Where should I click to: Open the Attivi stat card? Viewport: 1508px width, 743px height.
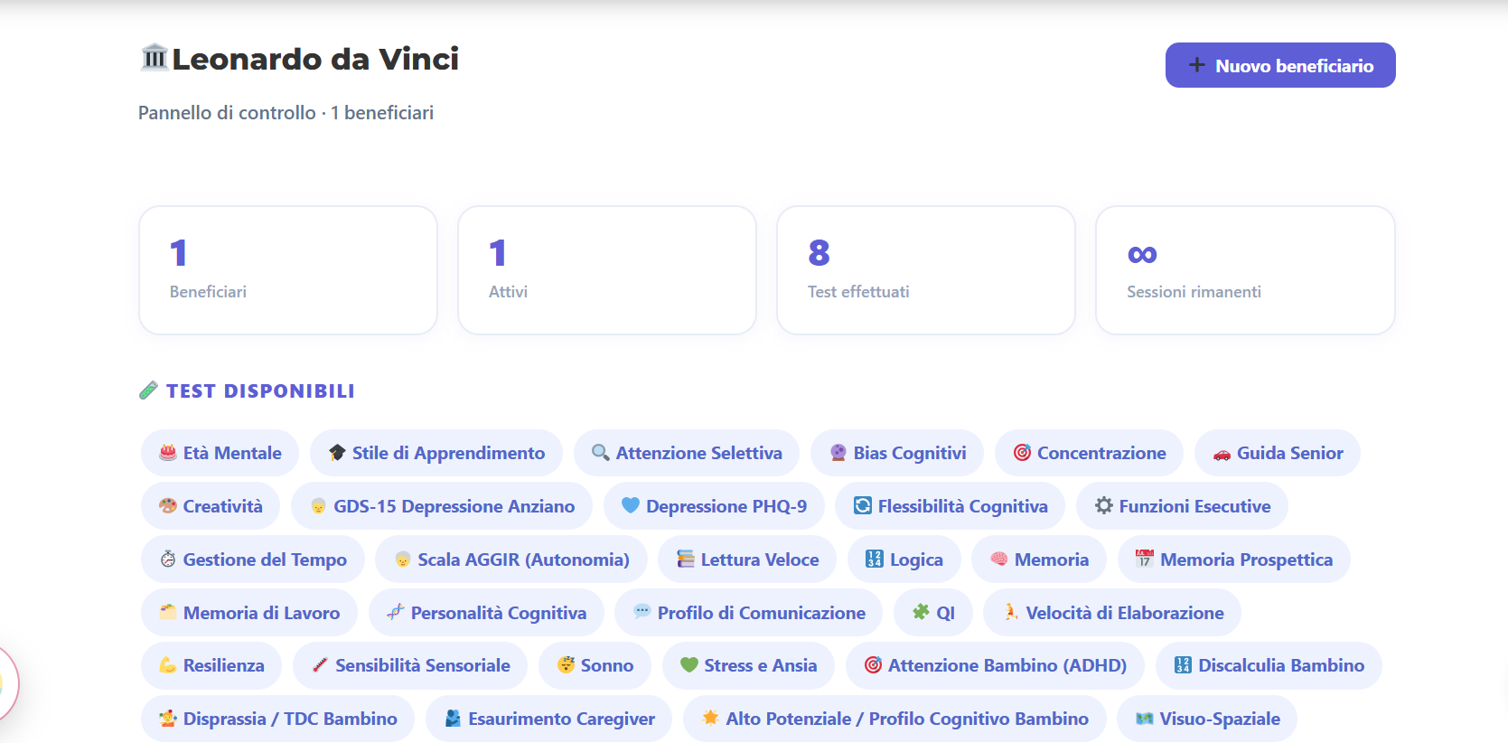pos(607,270)
